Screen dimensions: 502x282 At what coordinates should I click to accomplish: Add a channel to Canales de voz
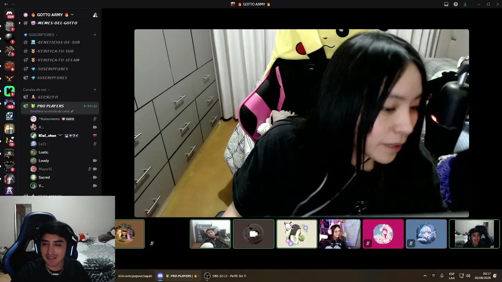tap(95, 90)
